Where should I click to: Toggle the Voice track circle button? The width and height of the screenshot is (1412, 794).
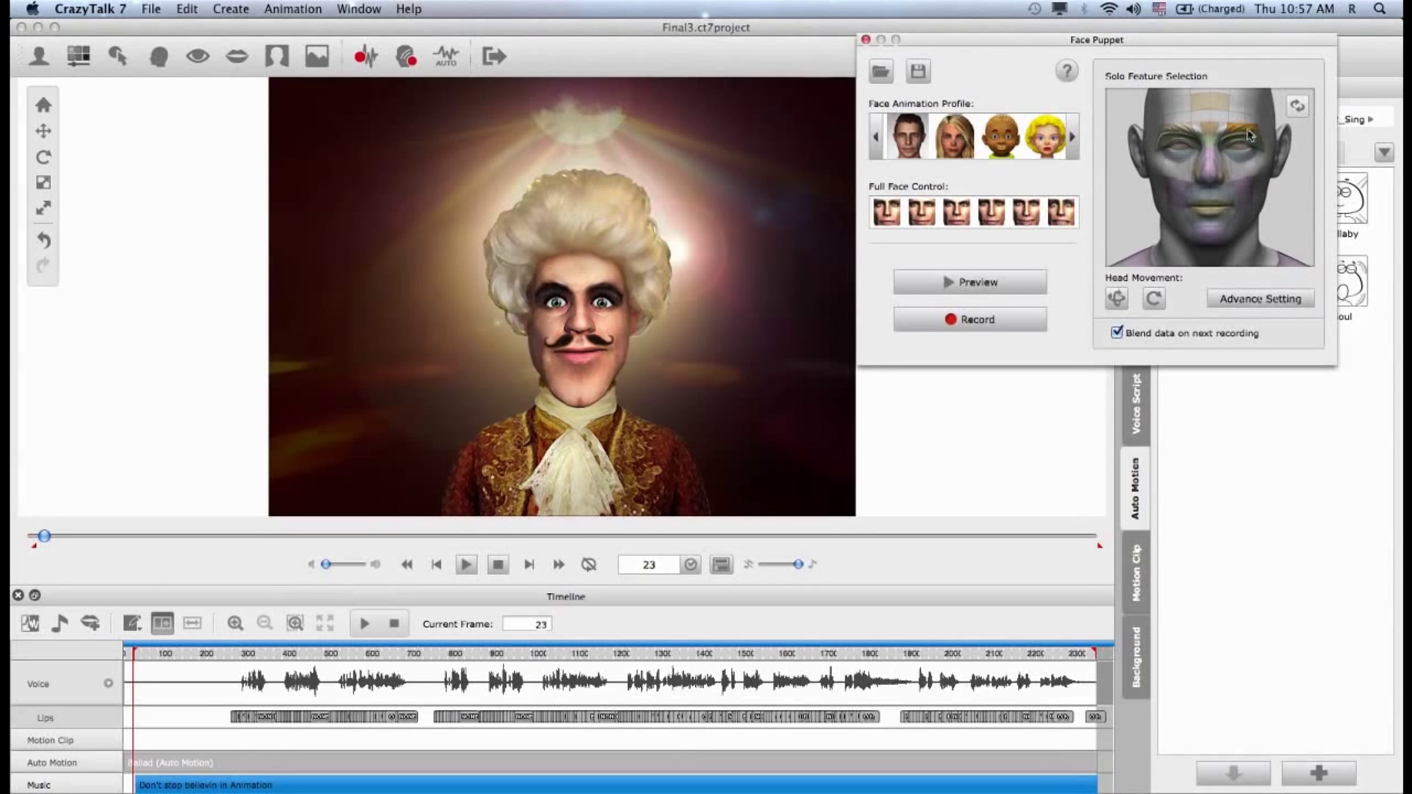click(108, 683)
